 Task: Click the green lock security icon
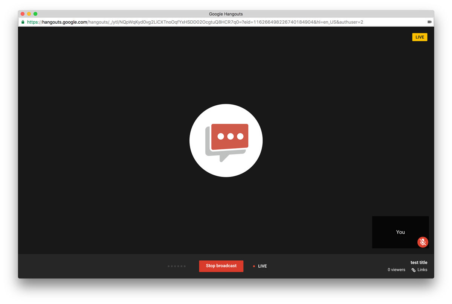coord(23,22)
